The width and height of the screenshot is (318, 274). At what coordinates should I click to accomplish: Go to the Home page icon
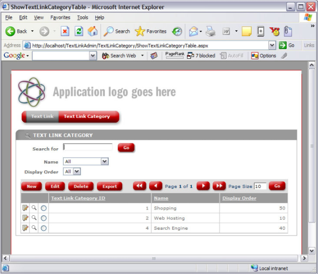(x=92, y=31)
